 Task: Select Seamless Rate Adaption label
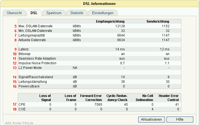tap(37, 59)
